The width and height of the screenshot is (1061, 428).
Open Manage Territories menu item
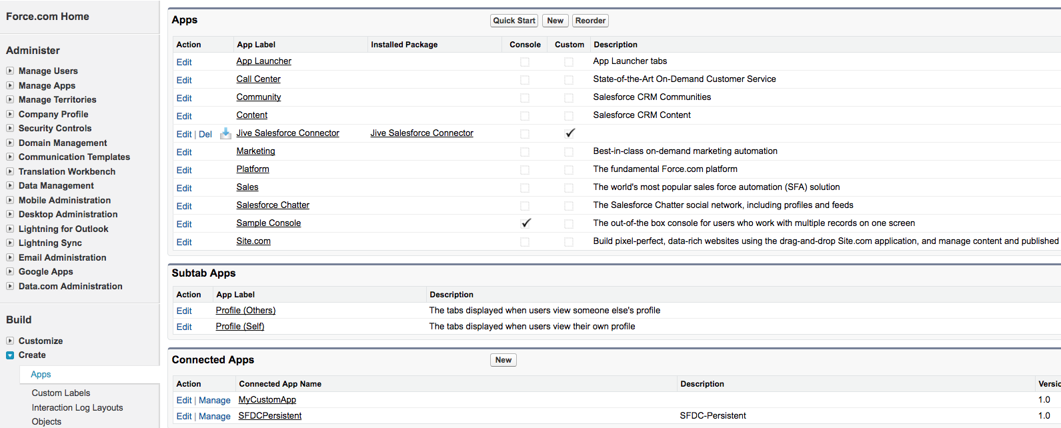[57, 99]
